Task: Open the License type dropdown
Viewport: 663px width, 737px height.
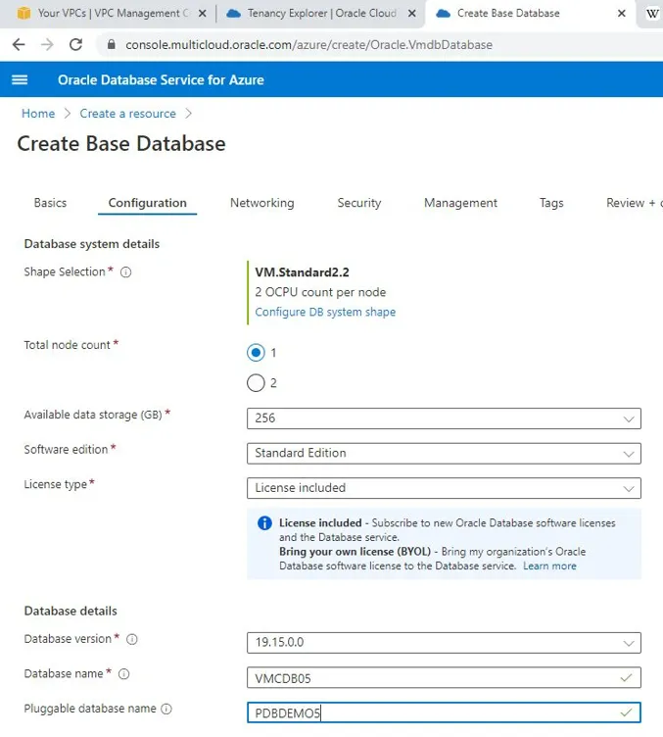Action: coord(444,488)
